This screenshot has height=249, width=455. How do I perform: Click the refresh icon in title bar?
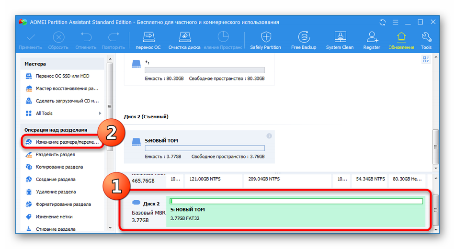[382, 23]
